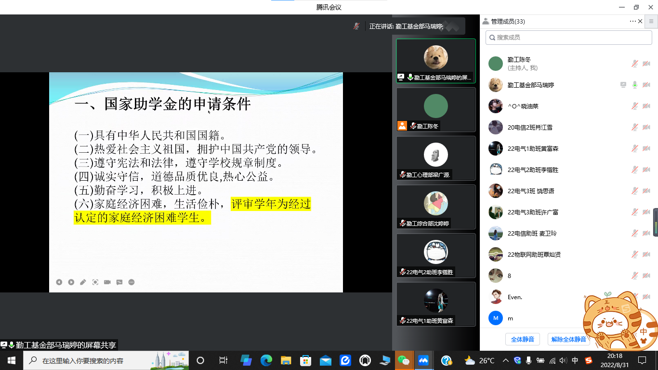Select the pen annotation tool on the slide
Image resolution: width=658 pixels, height=370 pixels.
coord(83,282)
